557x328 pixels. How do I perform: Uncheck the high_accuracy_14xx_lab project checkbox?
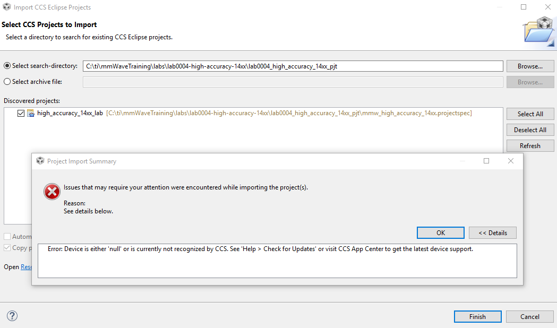pos(21,113)
